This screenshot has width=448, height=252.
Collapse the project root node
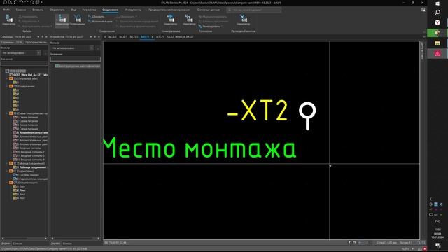pos(3,71)
